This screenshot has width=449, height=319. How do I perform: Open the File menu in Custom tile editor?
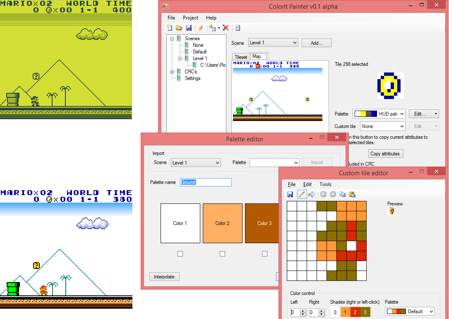(x=291, y=184)
